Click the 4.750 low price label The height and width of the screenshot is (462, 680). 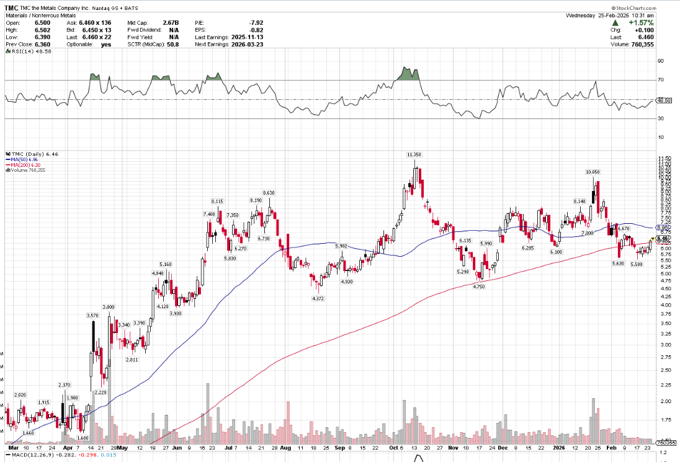click(478, 287)
